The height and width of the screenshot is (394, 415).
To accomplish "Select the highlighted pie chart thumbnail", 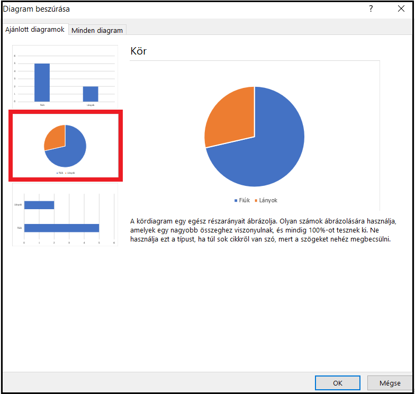I will coord(65,145).
